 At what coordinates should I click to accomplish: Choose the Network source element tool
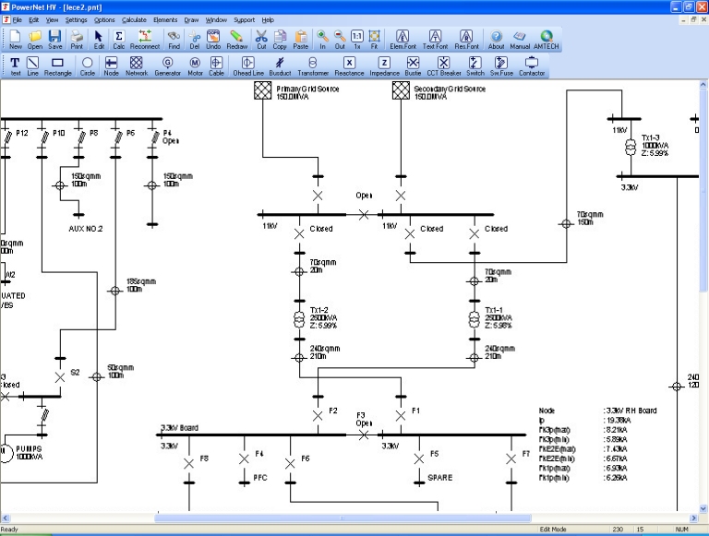pyautogui.click(x=137, y=66)
